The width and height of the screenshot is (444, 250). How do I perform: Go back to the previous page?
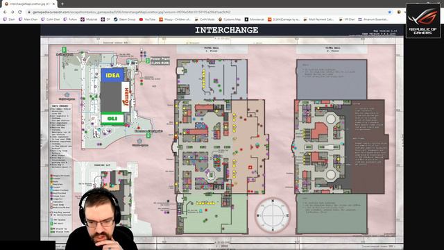5,12
